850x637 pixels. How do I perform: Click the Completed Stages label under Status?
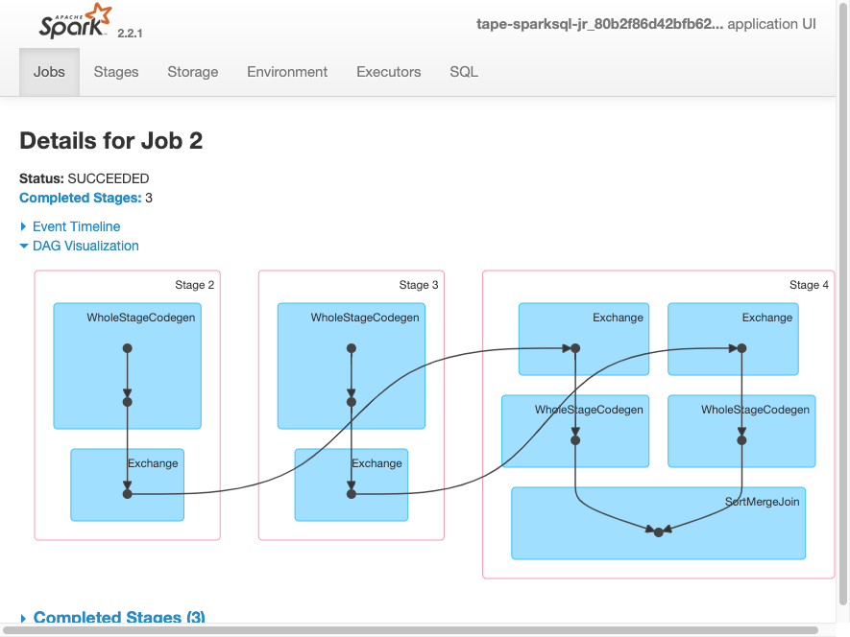pyautogui.click(x=80, y=198)
